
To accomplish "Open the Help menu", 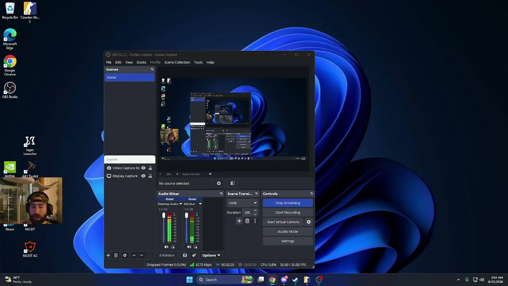I will [x=210, y=62].
